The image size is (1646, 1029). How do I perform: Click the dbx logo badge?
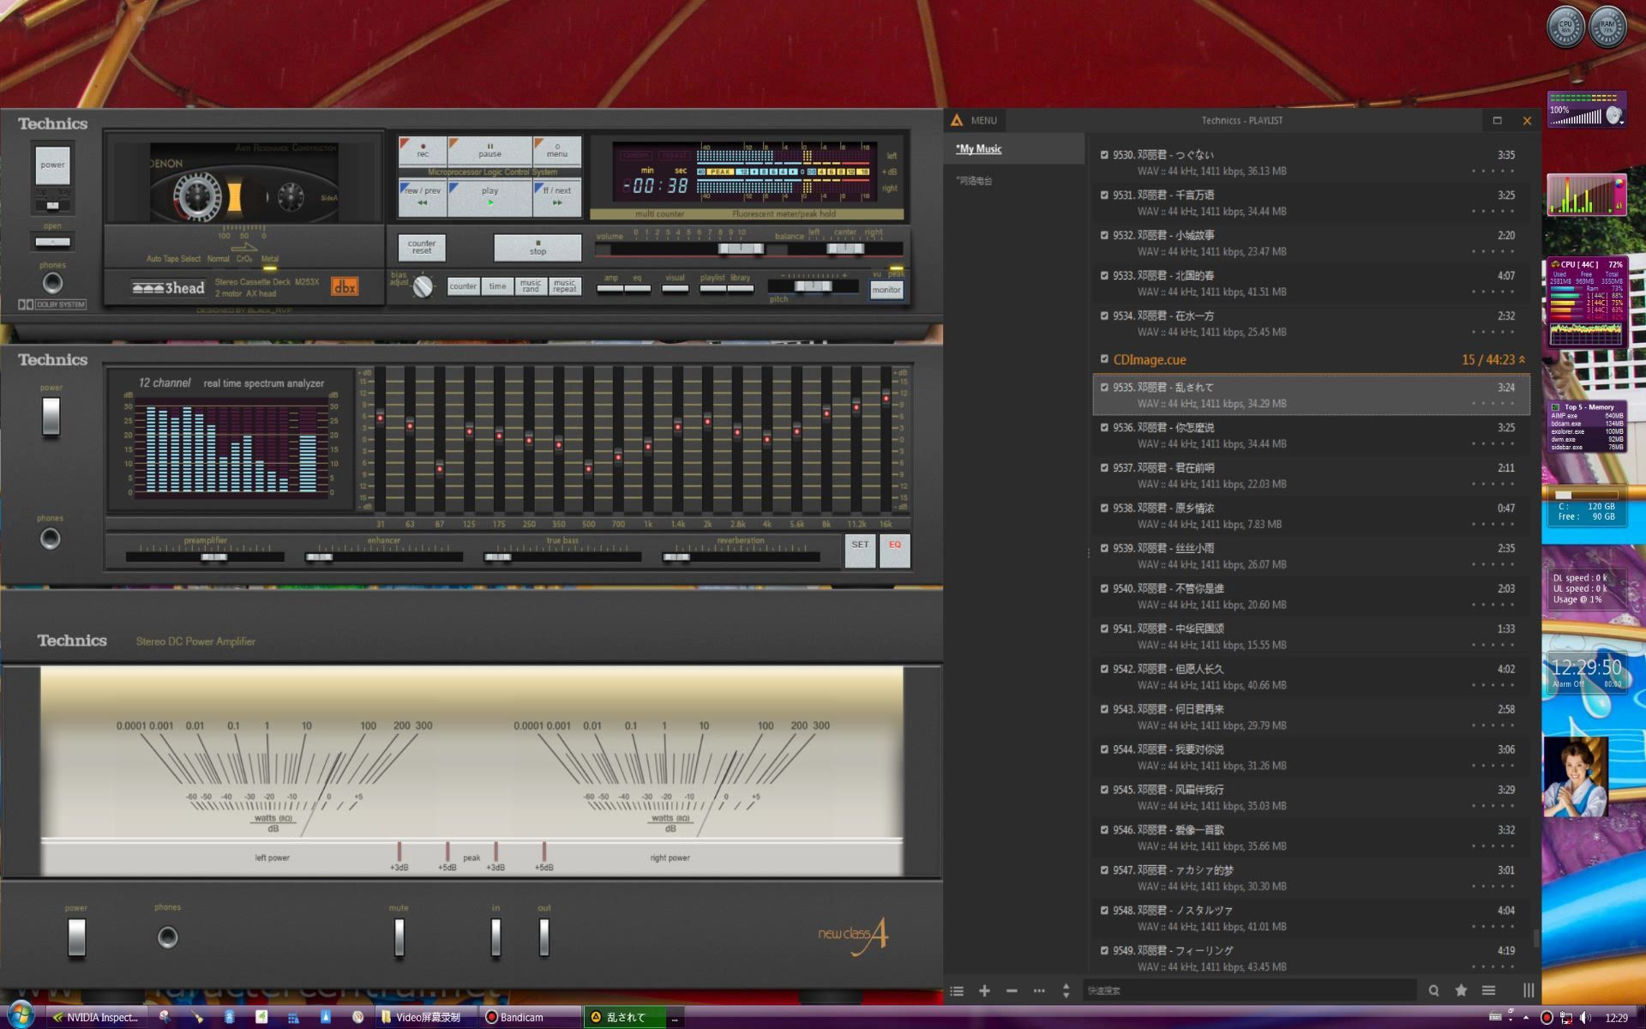[345, 286]
